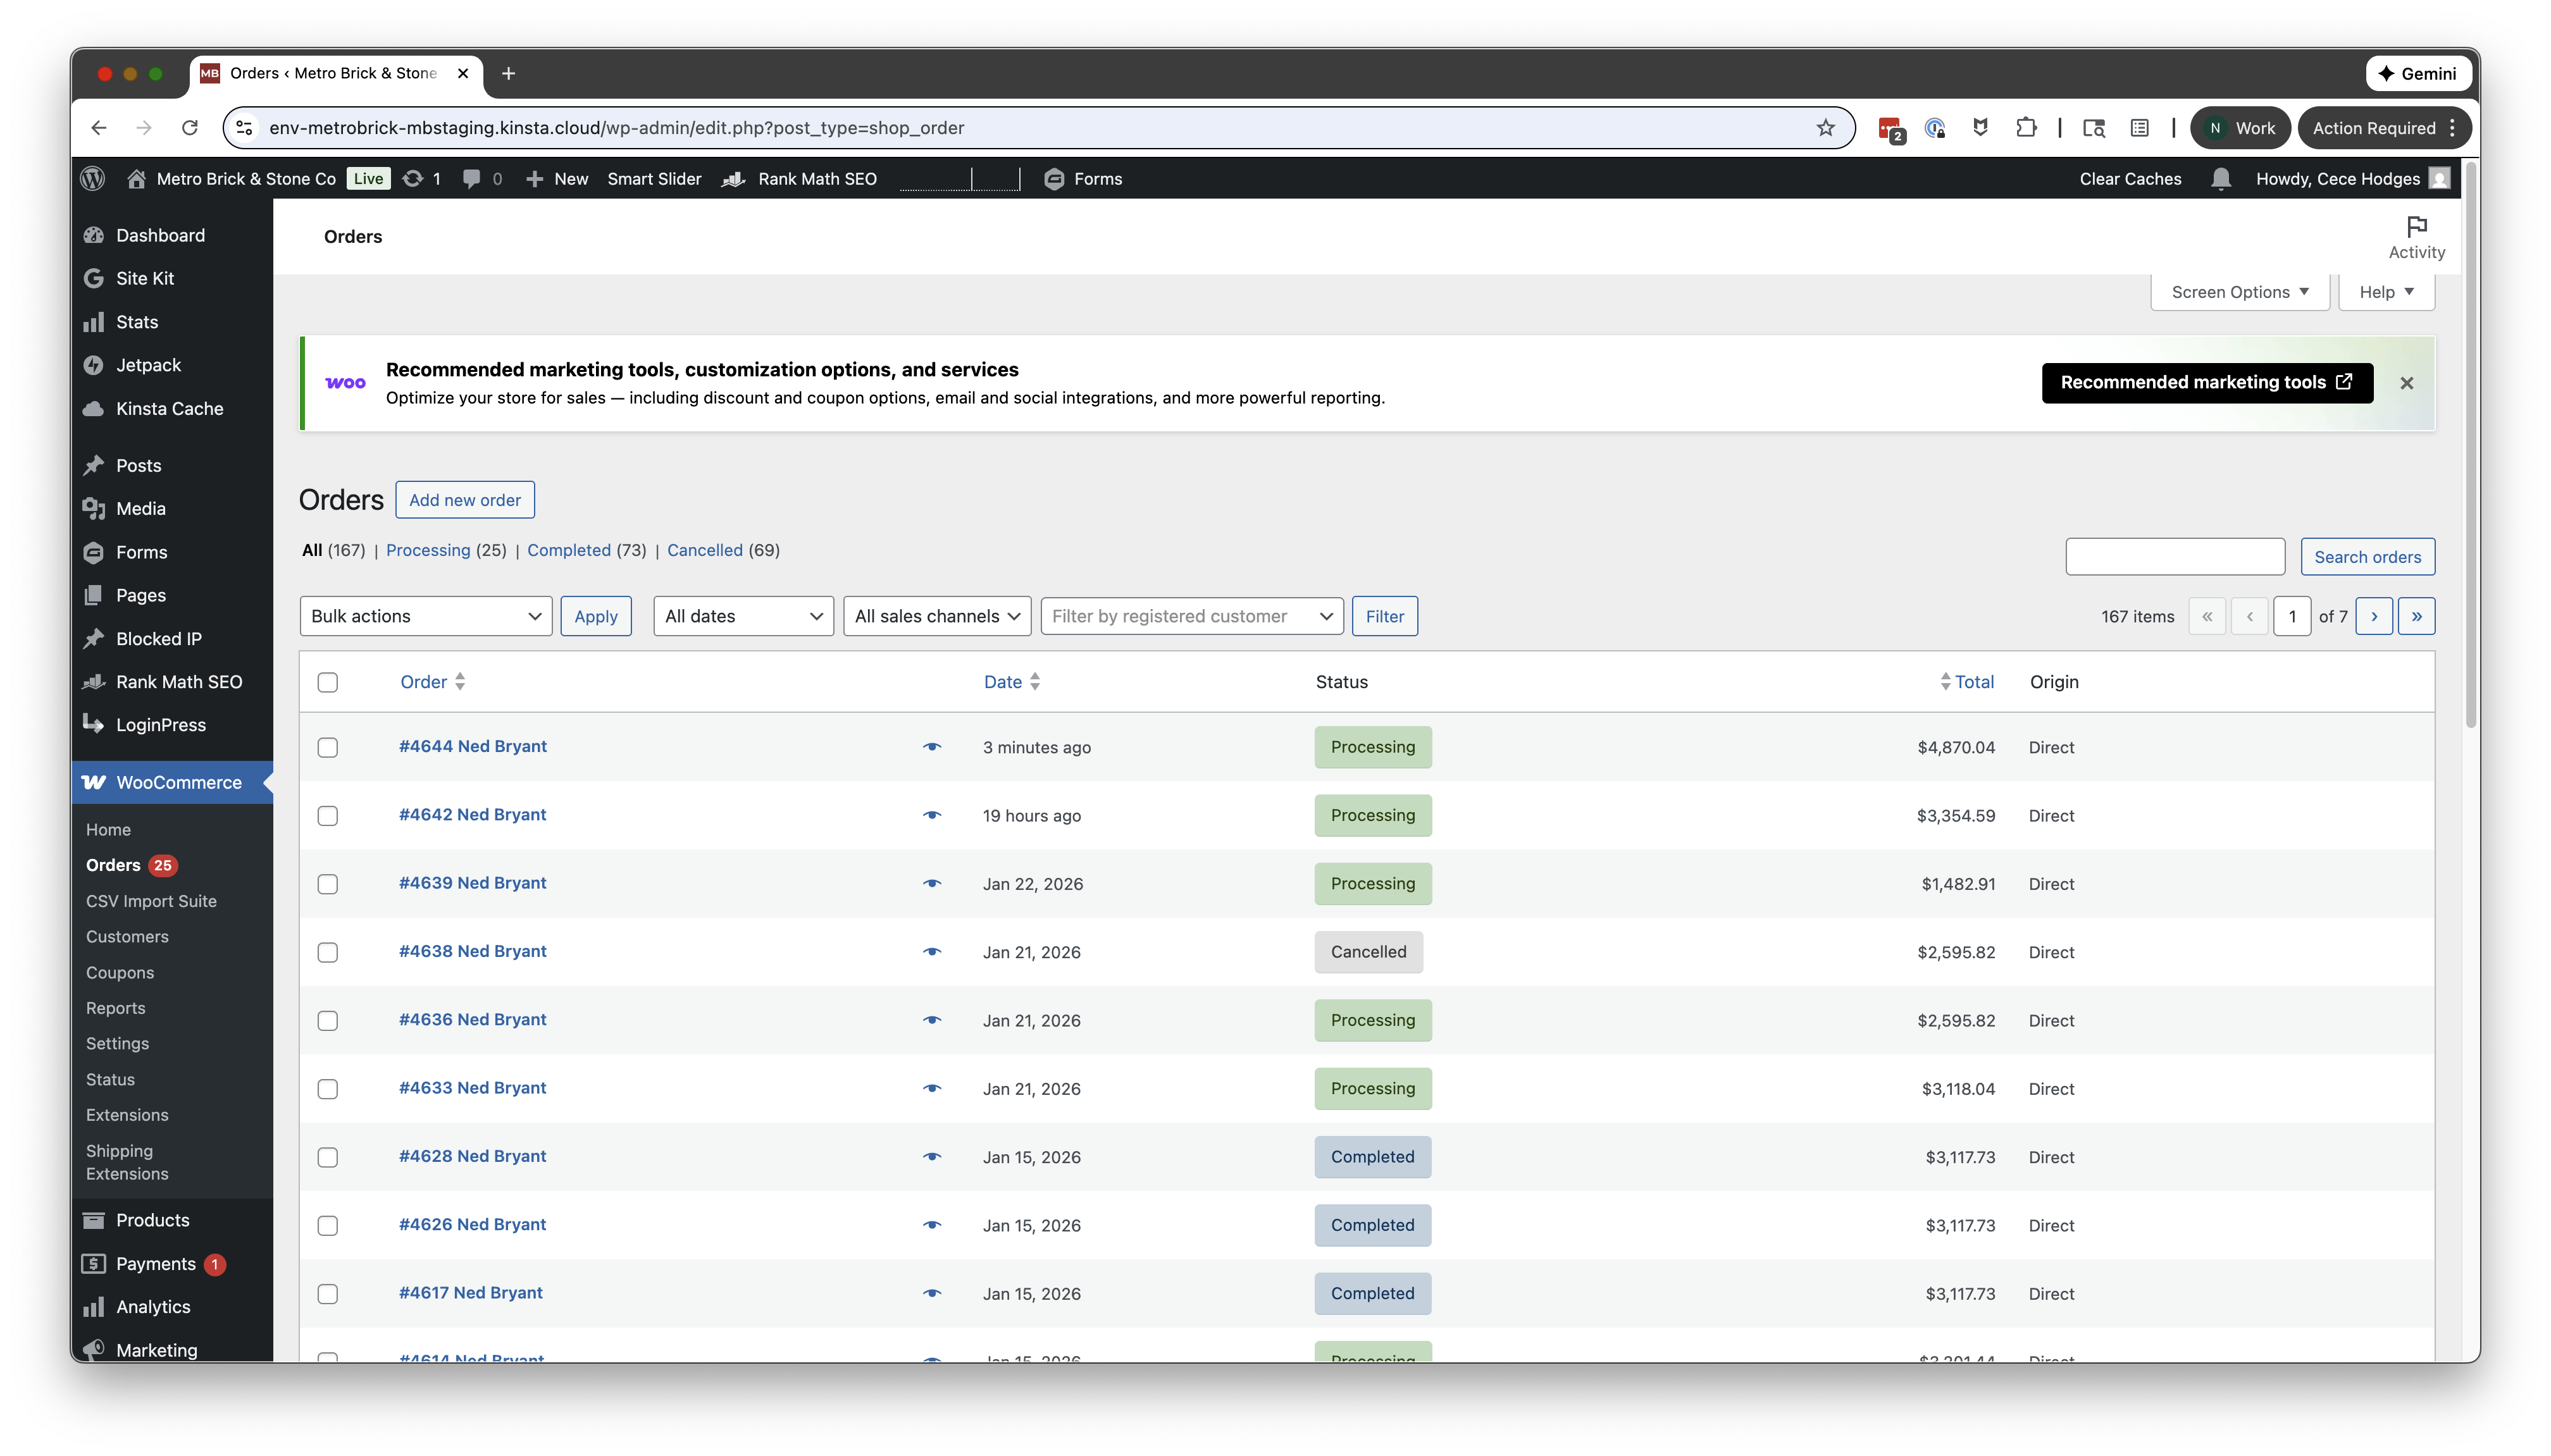Select the Jetpack sidebar icon

(x=93, y=365)
